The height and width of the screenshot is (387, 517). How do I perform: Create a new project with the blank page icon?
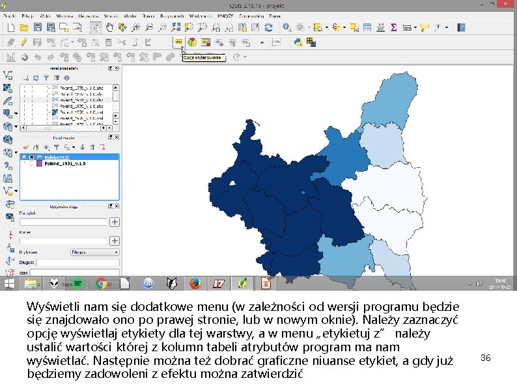tap(11, 27)
